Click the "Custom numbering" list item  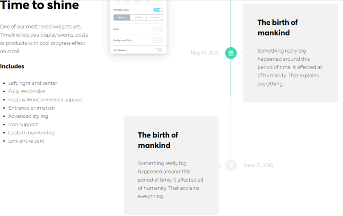tap(31, 133)
